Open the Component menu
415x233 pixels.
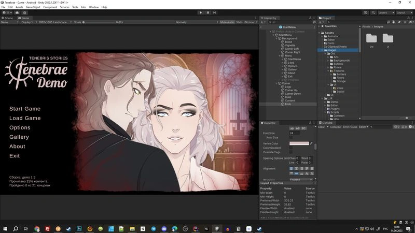click(x=50, y=7)
